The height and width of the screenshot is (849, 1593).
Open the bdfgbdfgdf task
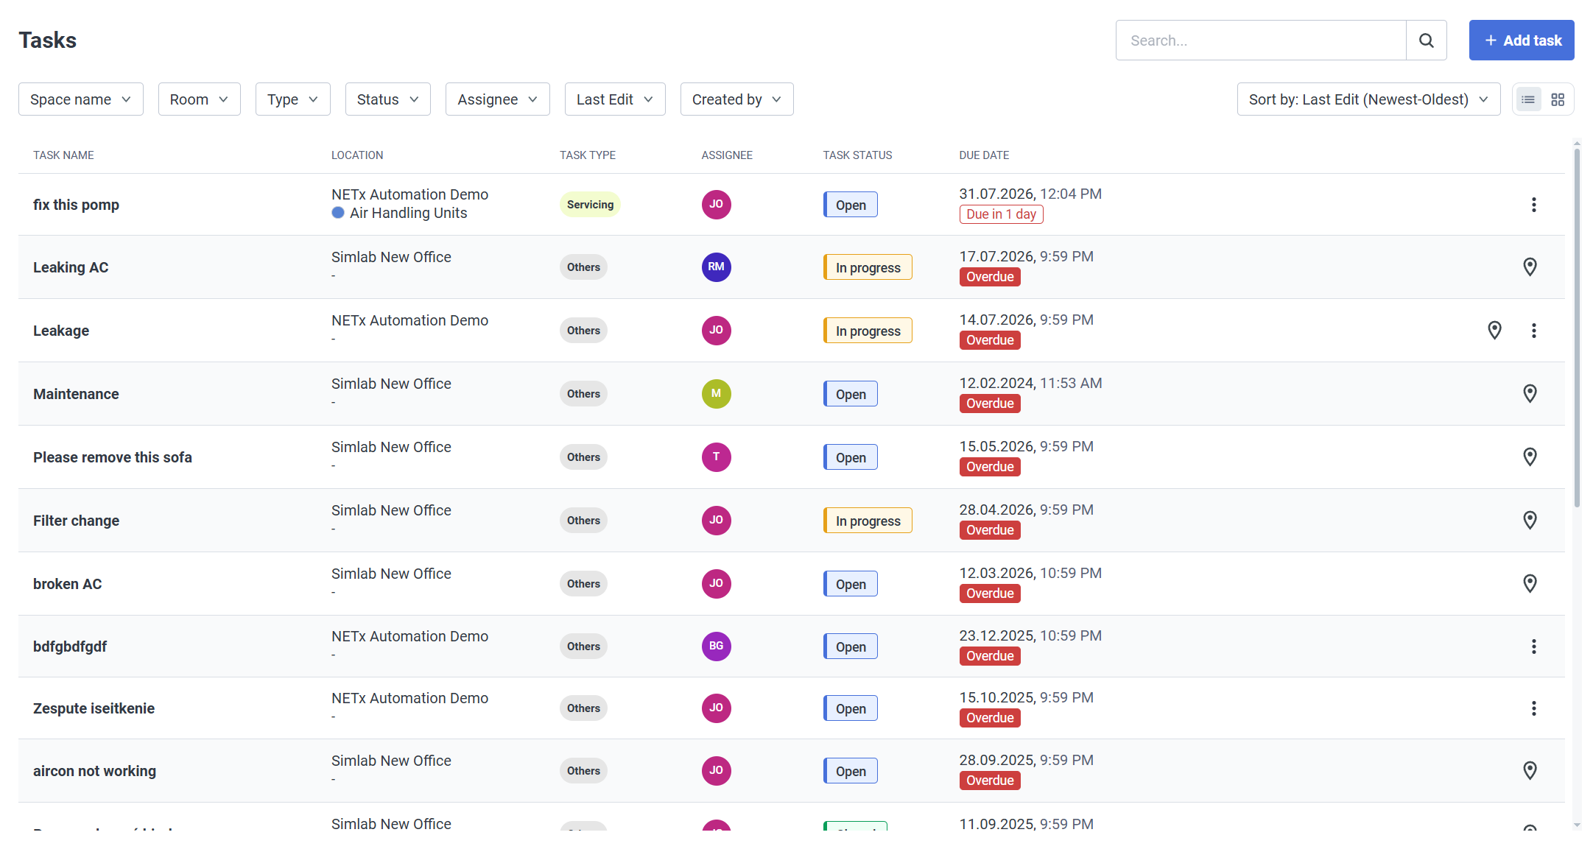coord(70,647)
